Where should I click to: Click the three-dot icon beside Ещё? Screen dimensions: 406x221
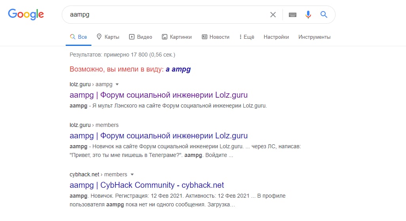pos(241,37)
